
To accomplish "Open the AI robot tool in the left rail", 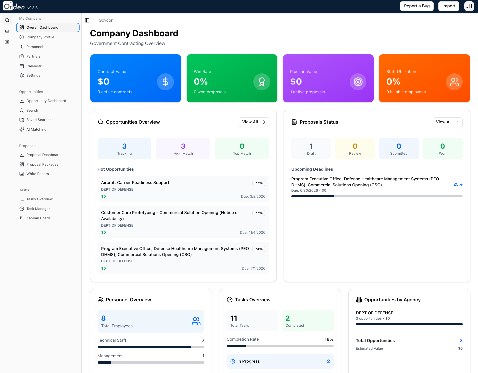I will point(7,31).
